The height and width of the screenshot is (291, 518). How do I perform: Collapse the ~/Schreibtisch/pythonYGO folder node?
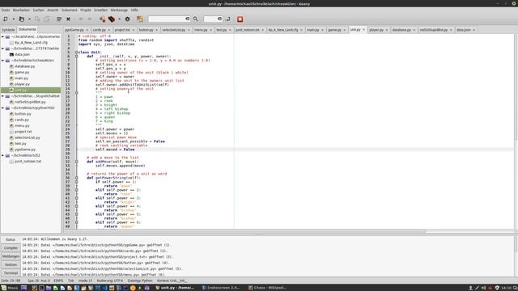pos(3,108)
